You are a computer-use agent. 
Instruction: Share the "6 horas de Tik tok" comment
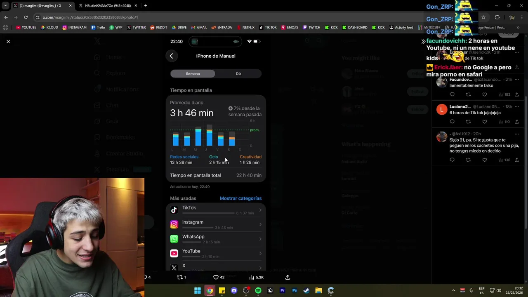coord(516,122)
